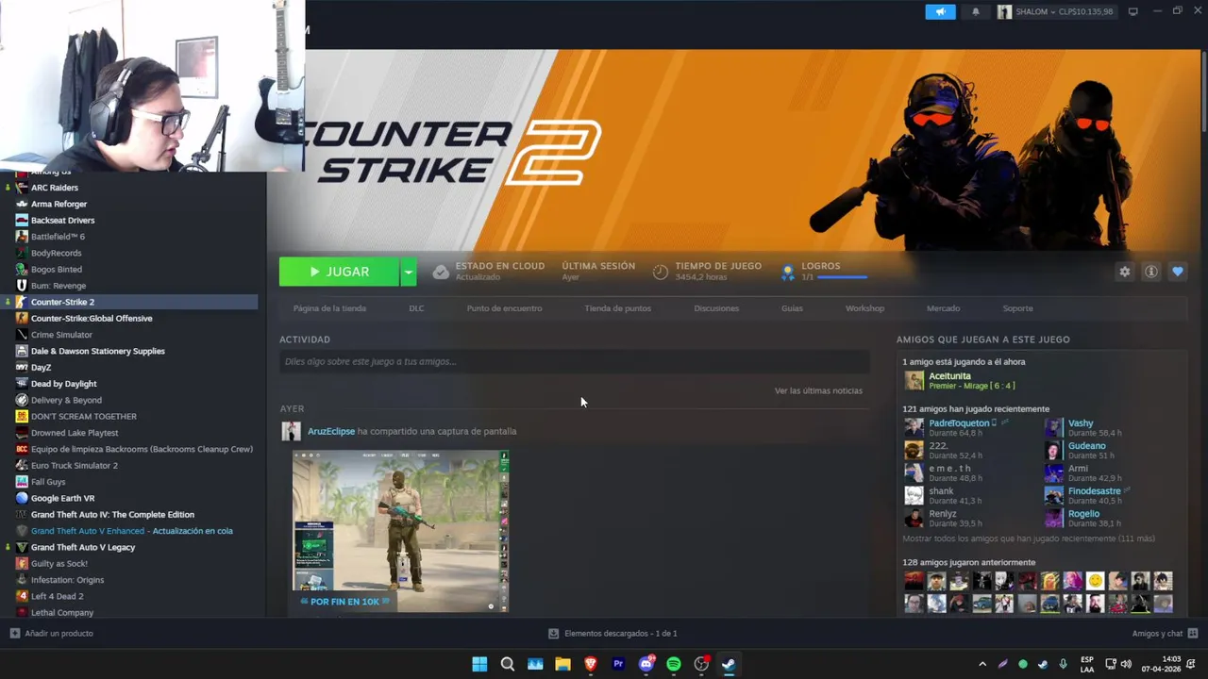Viewport: 1208px width, 679px height.
Task: Click the achievements ribbon icon next to LOGROS
Action: point(787,272)
